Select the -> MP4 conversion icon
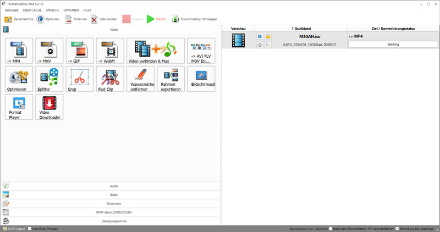This screenshot has width=440, height=232. coord(19,51)
